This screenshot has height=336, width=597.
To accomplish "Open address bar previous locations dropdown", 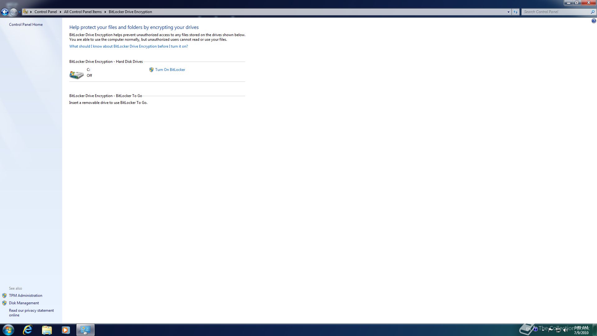I will click(508, 12).
